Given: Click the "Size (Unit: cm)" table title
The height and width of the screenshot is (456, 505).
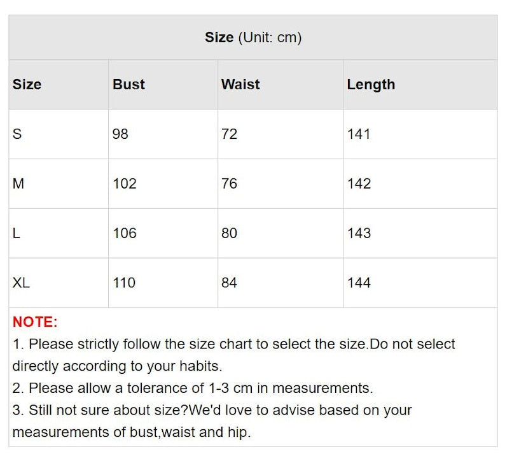Looking at the screenshot, I should click(253, 38).
